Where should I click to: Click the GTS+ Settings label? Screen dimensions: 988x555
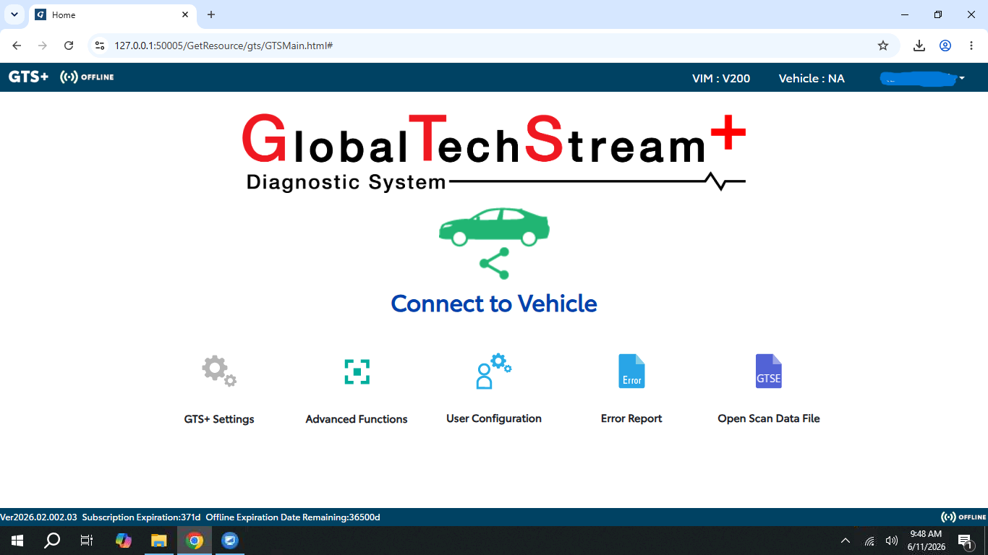point(219,419)
